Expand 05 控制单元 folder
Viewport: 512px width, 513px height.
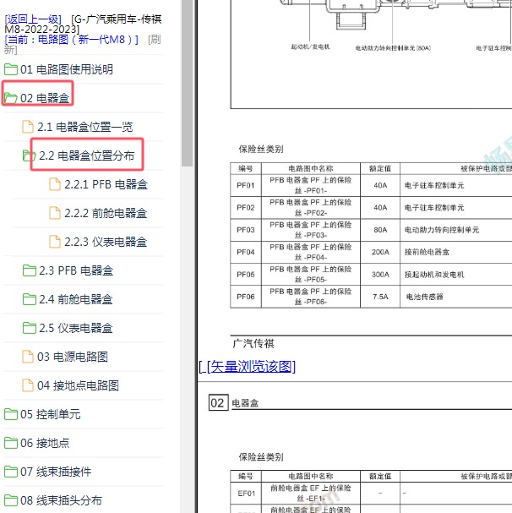point(51,414)
